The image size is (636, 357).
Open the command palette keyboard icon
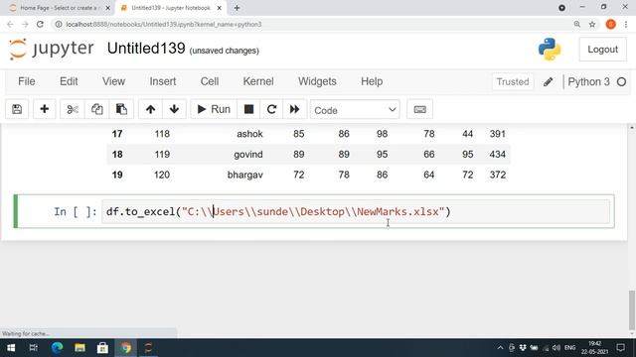pos(419,109)
